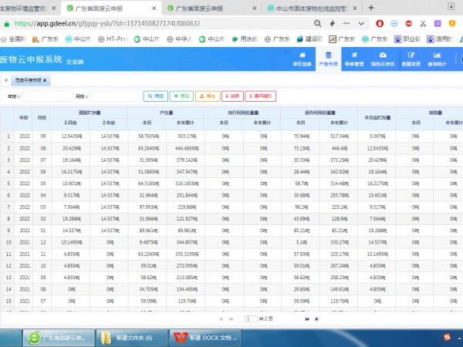This screenshot has width=463, height=347.
Task: Click the Sogou input S tray icon
Action: tap(447, 337)
